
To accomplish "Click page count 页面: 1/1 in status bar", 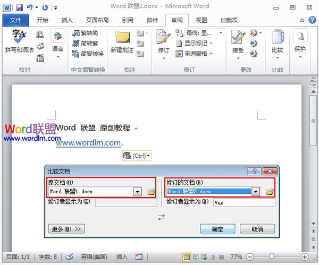I will (18, 257).
